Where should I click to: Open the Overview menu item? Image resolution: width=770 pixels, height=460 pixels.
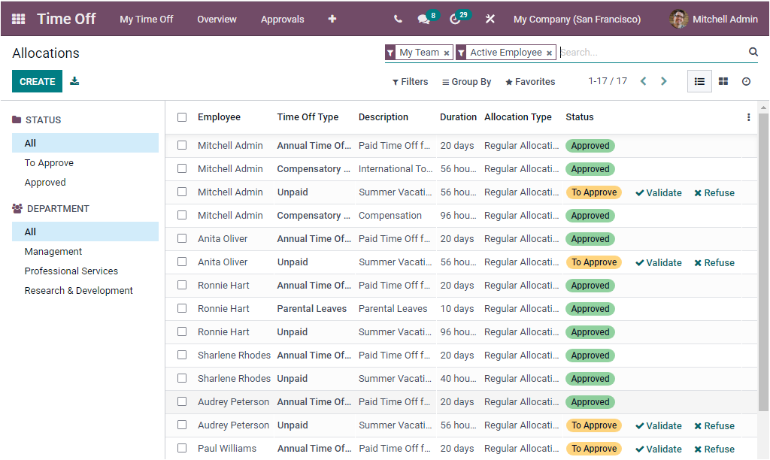pyautogui.click(x=217, y=19)
